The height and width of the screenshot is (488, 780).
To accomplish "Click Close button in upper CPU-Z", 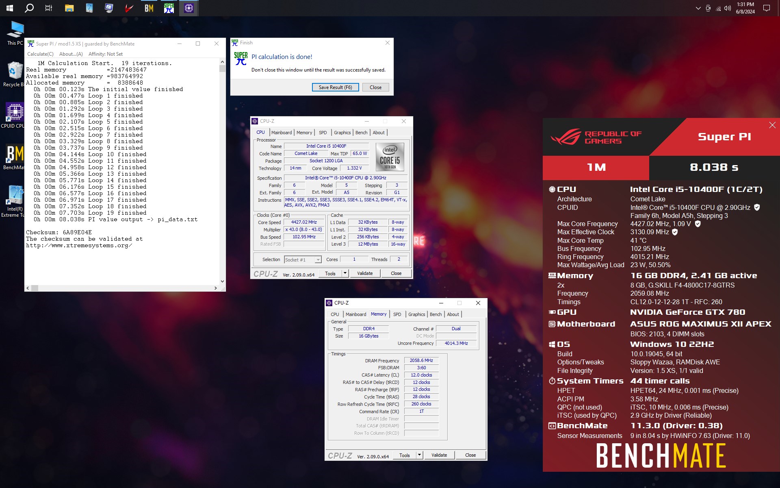I will pyautogui.click(x=396, y=274).
